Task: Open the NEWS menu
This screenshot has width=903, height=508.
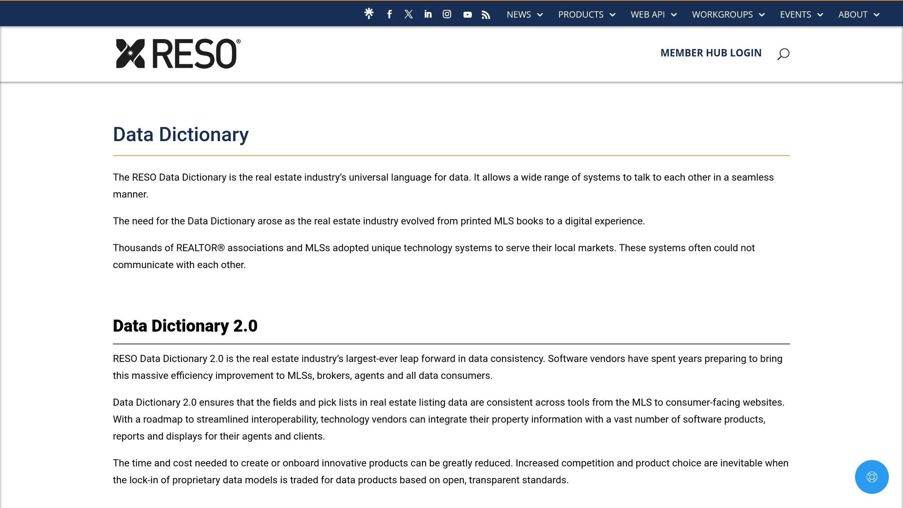Action: click(x=519, y=15)
